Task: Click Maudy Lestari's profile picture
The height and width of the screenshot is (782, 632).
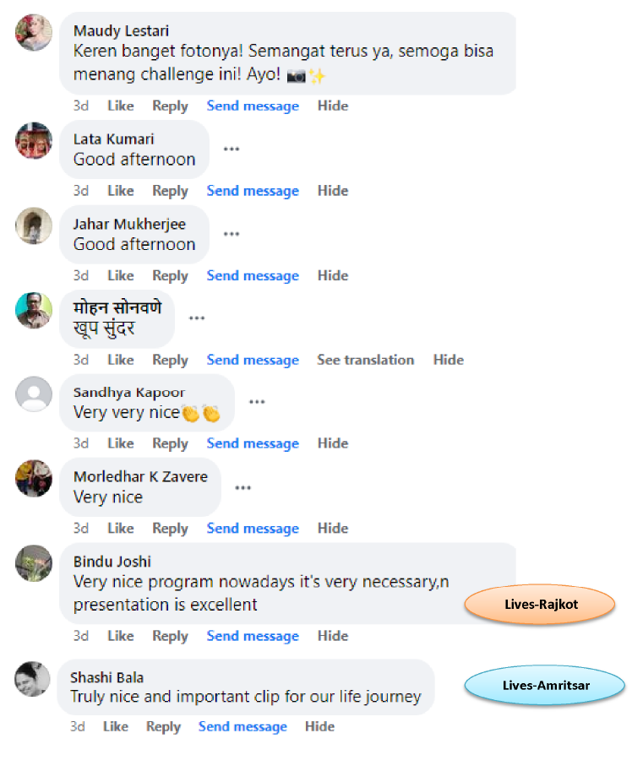Action: (34, 34)
